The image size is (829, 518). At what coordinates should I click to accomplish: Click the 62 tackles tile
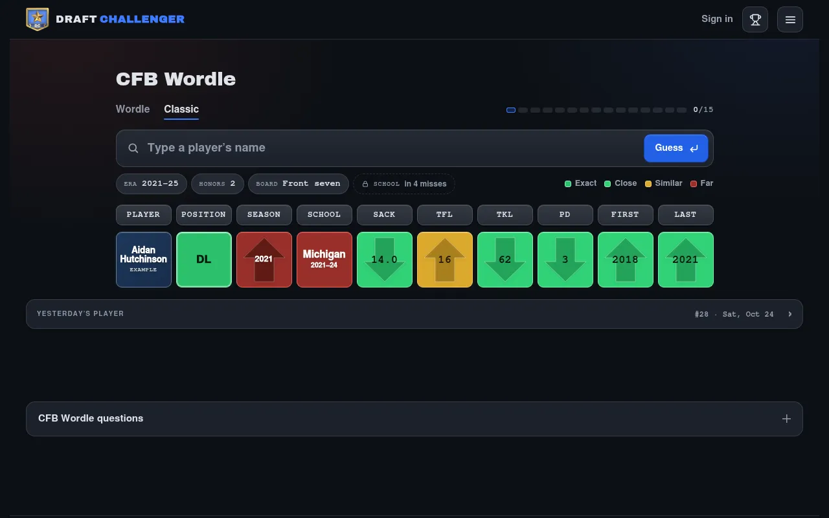[505, 260]
